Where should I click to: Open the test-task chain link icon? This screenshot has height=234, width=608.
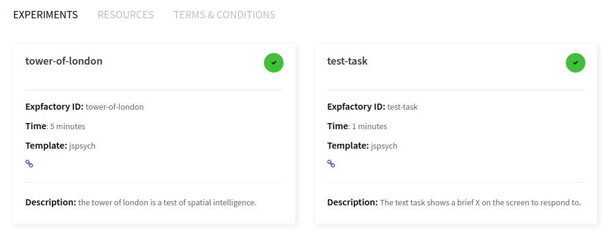[331, 163]
